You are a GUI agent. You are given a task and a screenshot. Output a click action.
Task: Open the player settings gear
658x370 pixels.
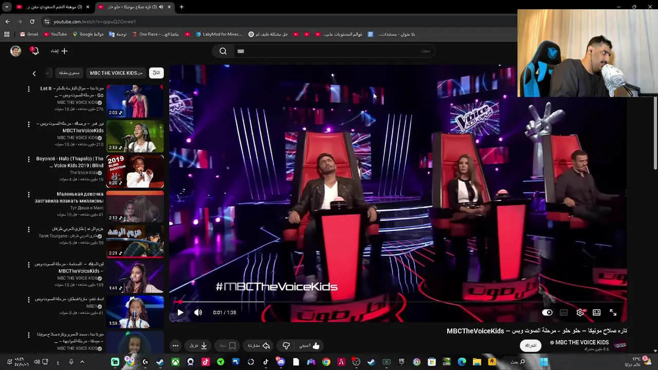tap(580, 312)
